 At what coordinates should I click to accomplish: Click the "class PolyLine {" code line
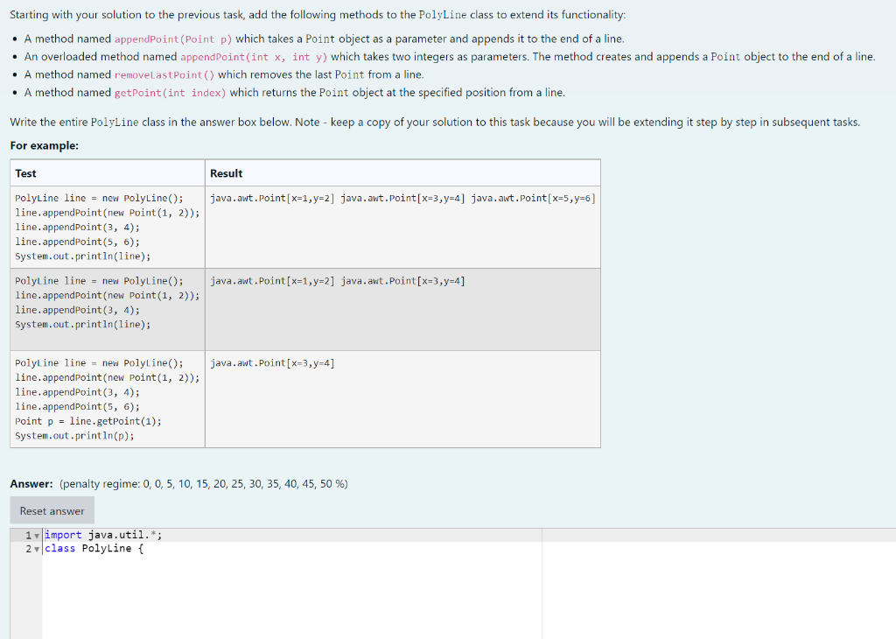click(x=96, y=548)
